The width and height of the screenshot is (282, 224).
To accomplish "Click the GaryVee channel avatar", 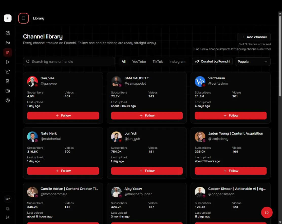I will click(32, 81).
